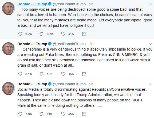
Task: Send the 'Too many voices' tweet via message
Action: [x=84, y=34]
